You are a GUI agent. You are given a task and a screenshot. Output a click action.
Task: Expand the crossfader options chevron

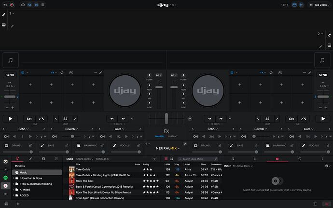tap(190, 119)
